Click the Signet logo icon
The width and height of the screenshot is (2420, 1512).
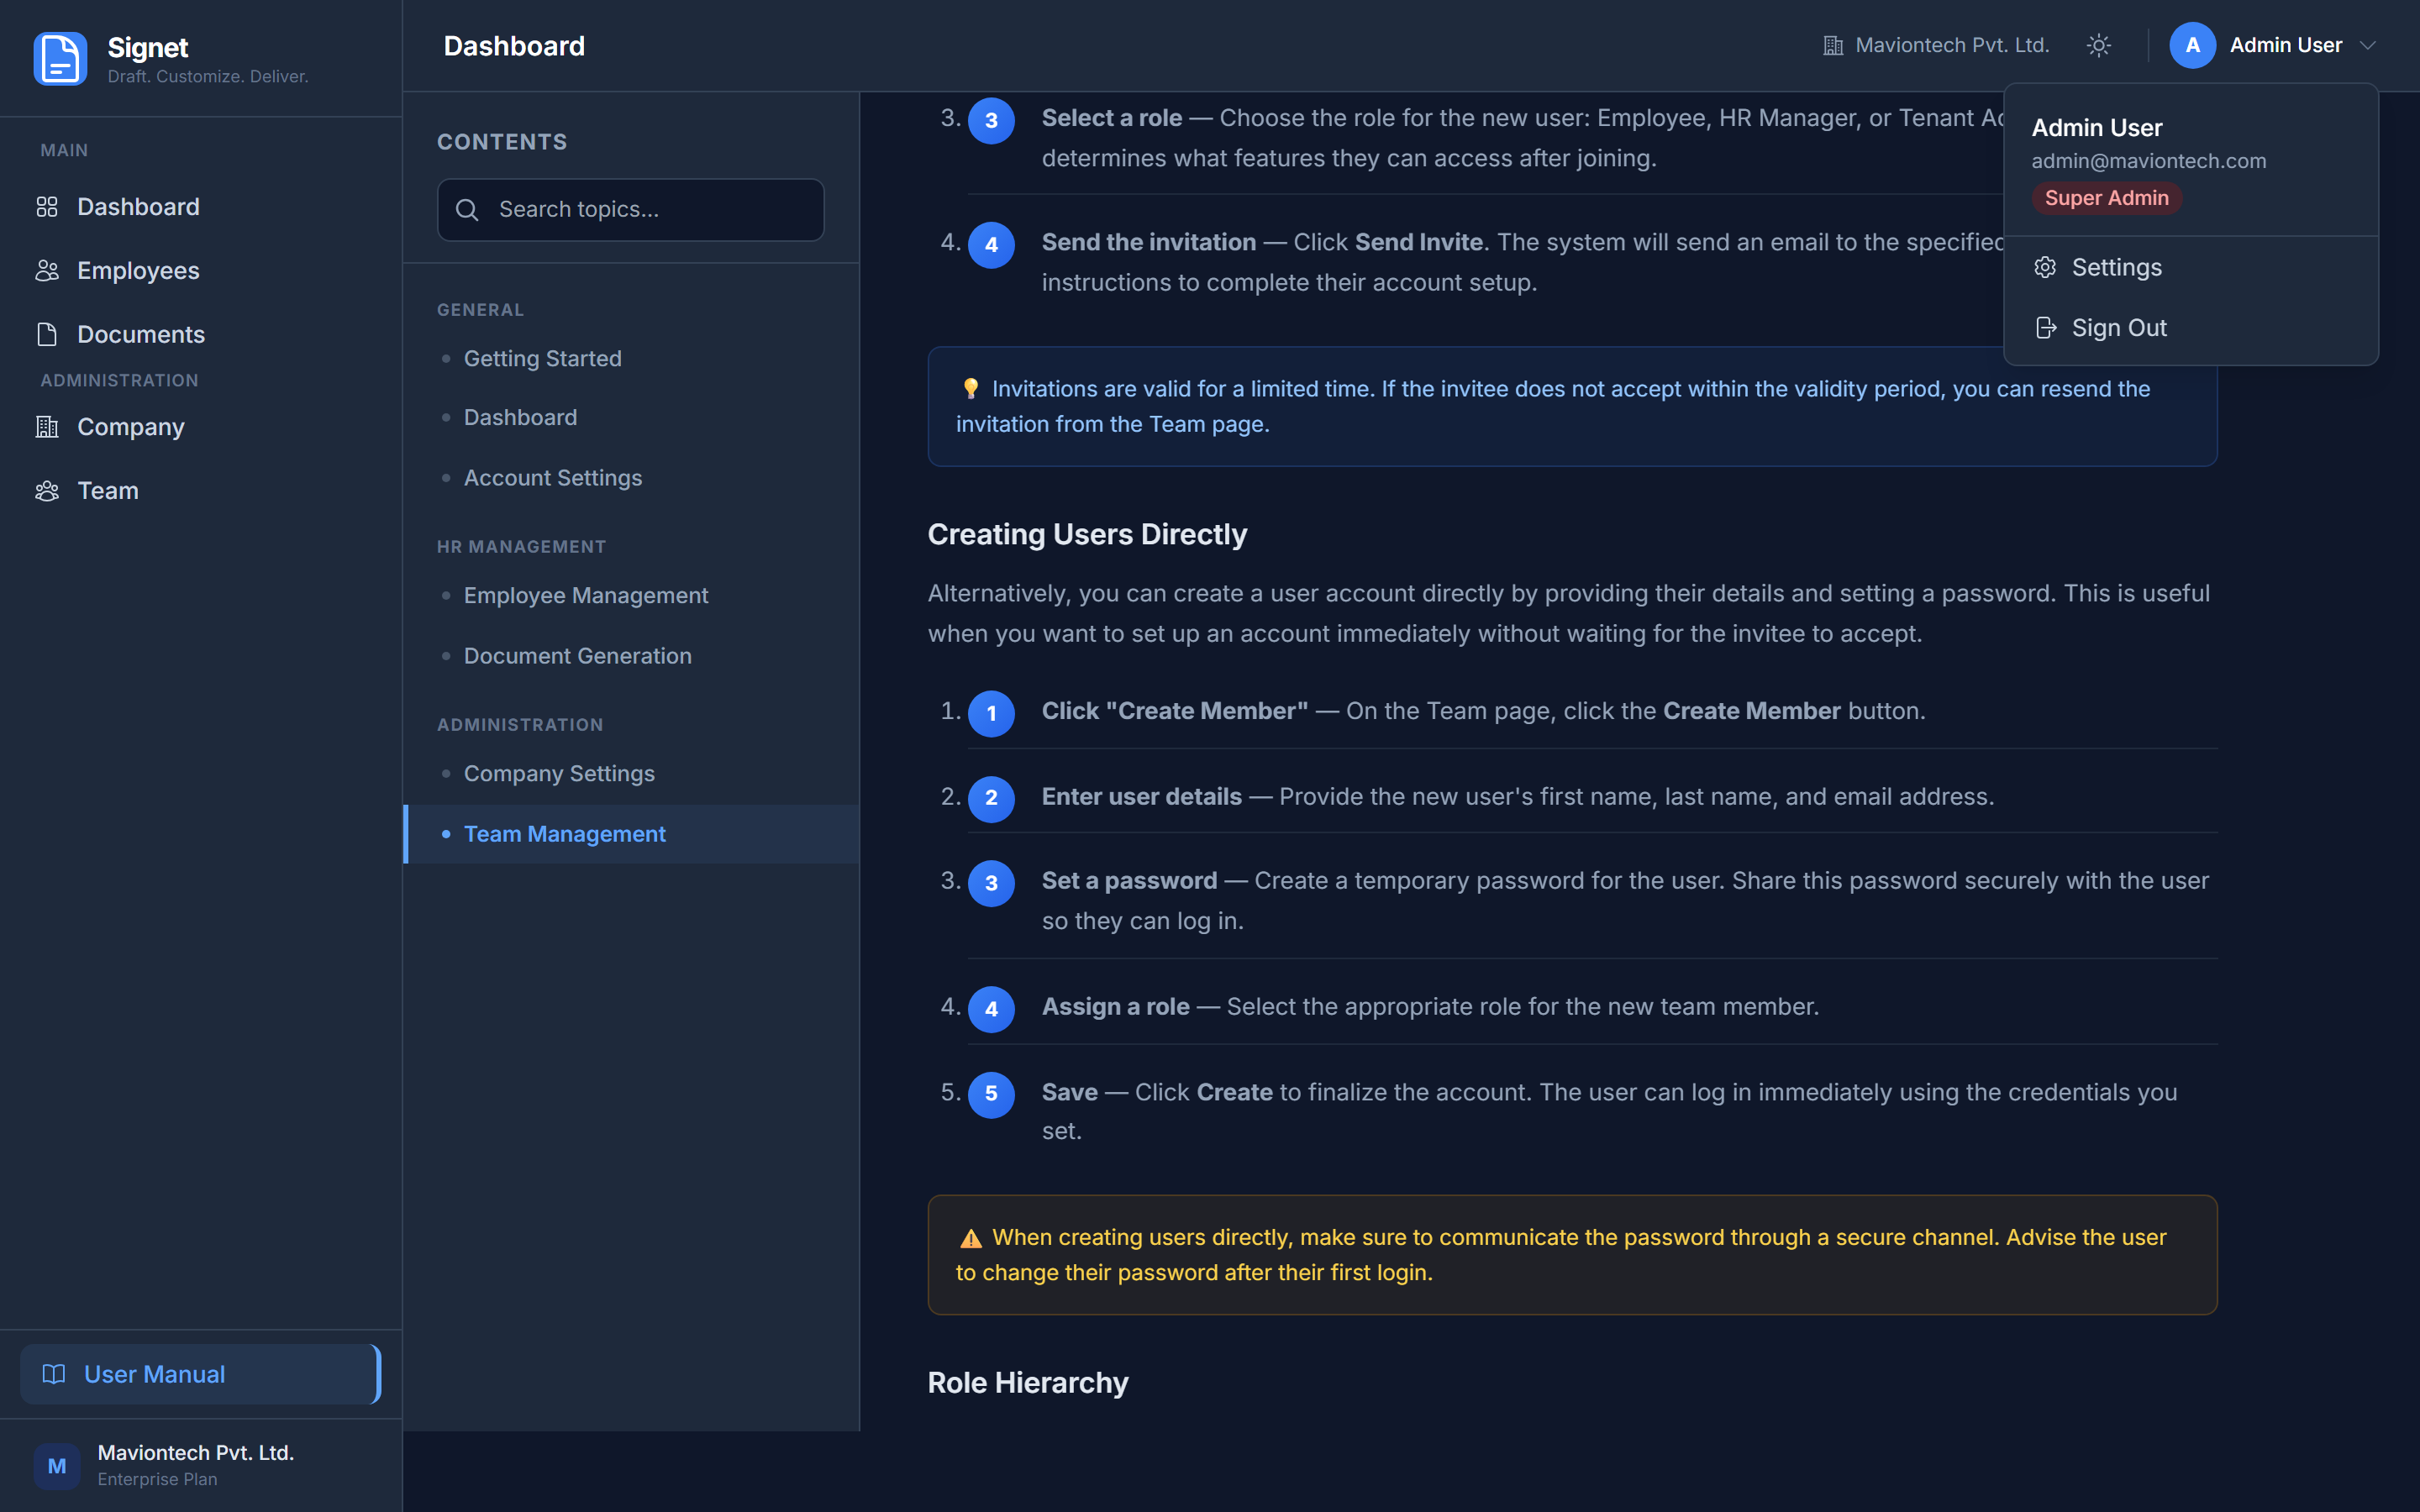(60, 59)
